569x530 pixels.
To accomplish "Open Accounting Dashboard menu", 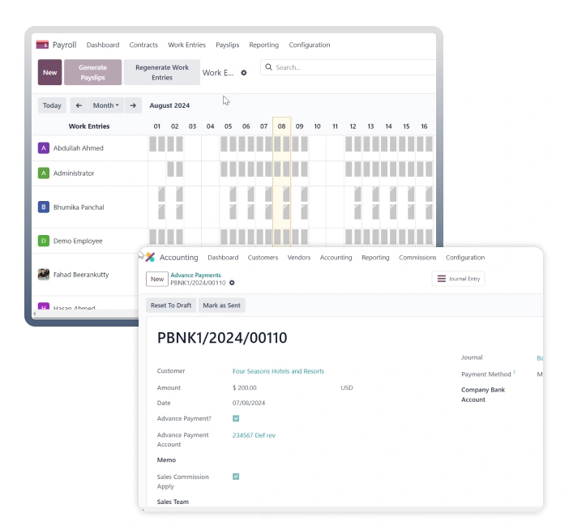I will click(223, 257).
